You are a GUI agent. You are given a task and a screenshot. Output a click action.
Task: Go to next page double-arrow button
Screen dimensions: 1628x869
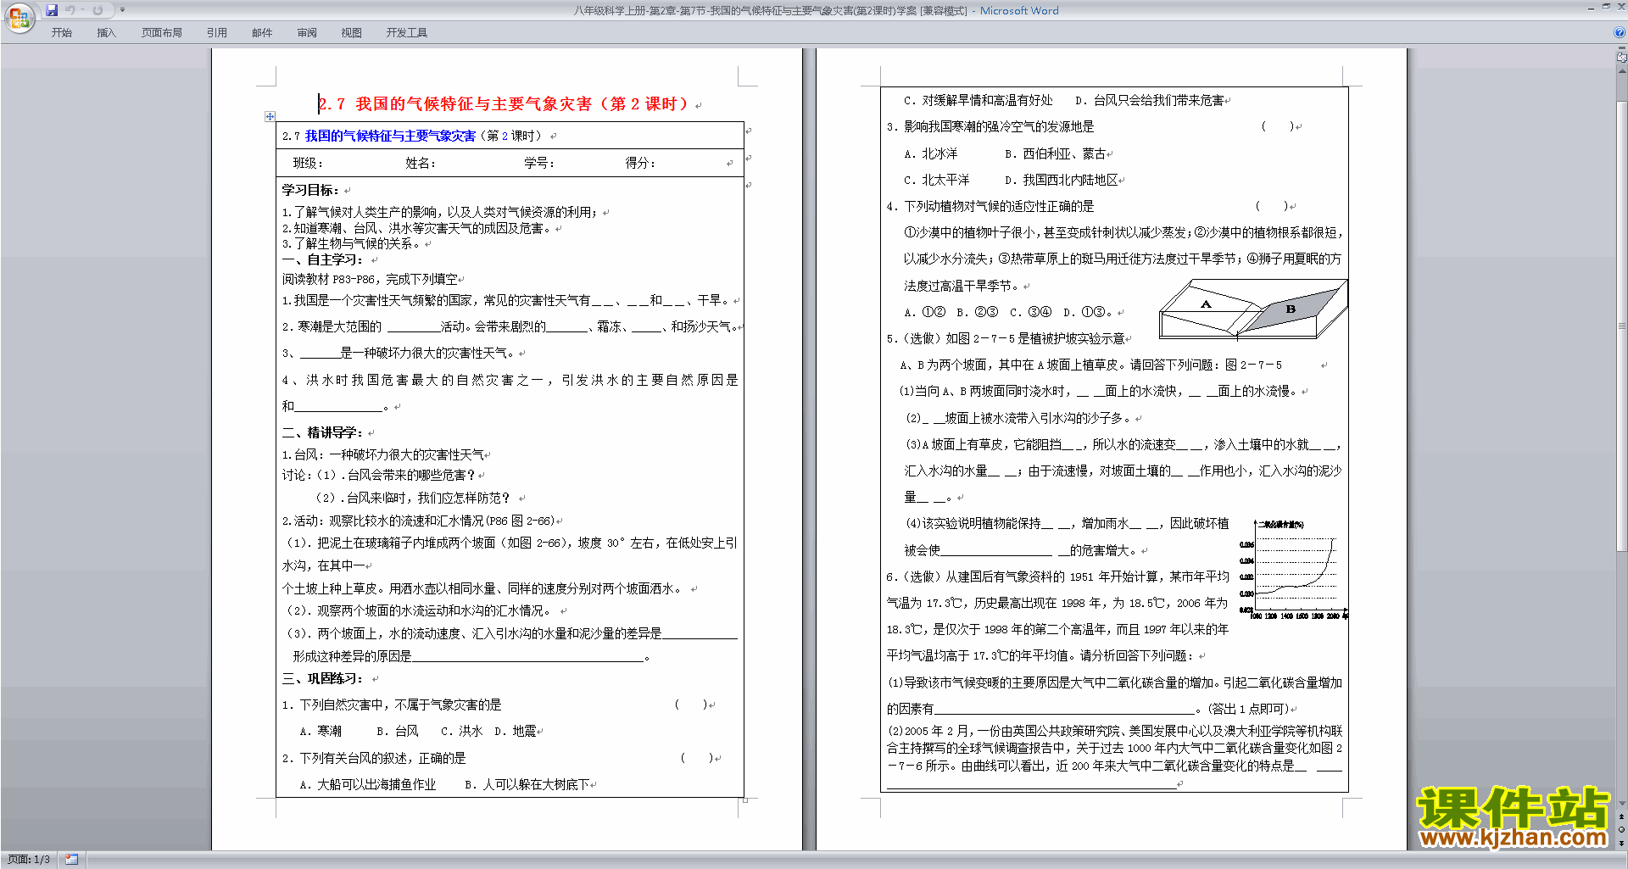1621,843
